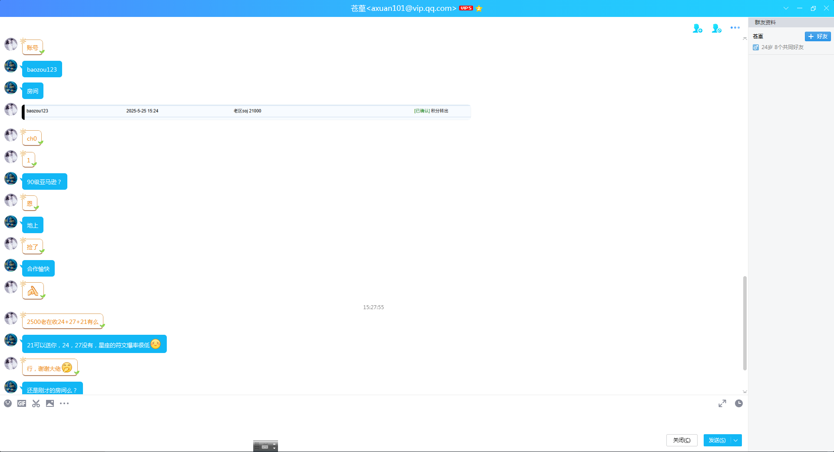Open send options dropdown arrow
The image size is (834, 452).
pyautogui.click(x=736, y=440)
